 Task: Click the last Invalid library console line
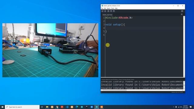click(x=142, y=88)
